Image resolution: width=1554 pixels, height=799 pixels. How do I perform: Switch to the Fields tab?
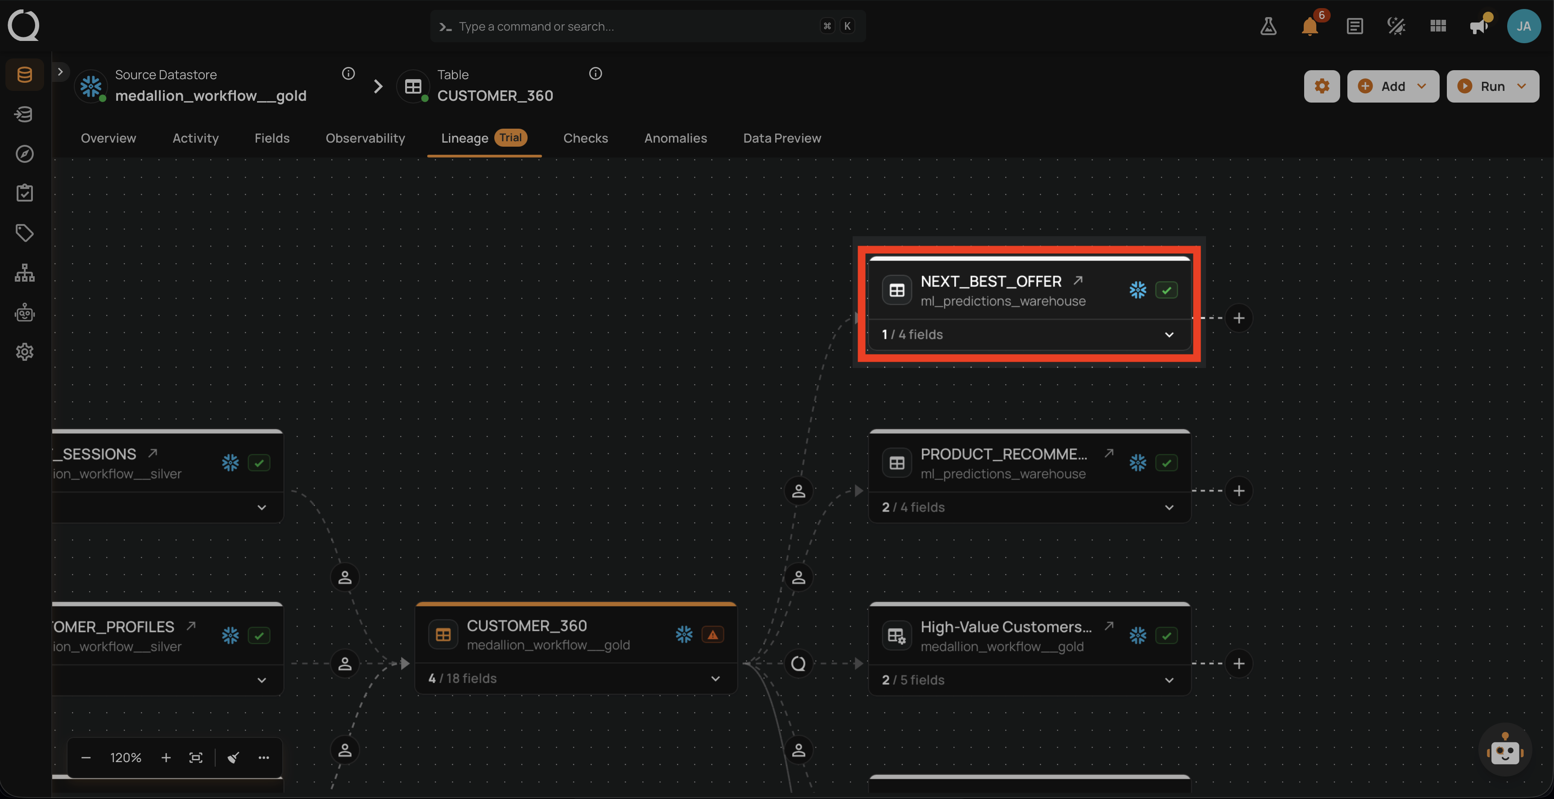click(x=272, y=138)
